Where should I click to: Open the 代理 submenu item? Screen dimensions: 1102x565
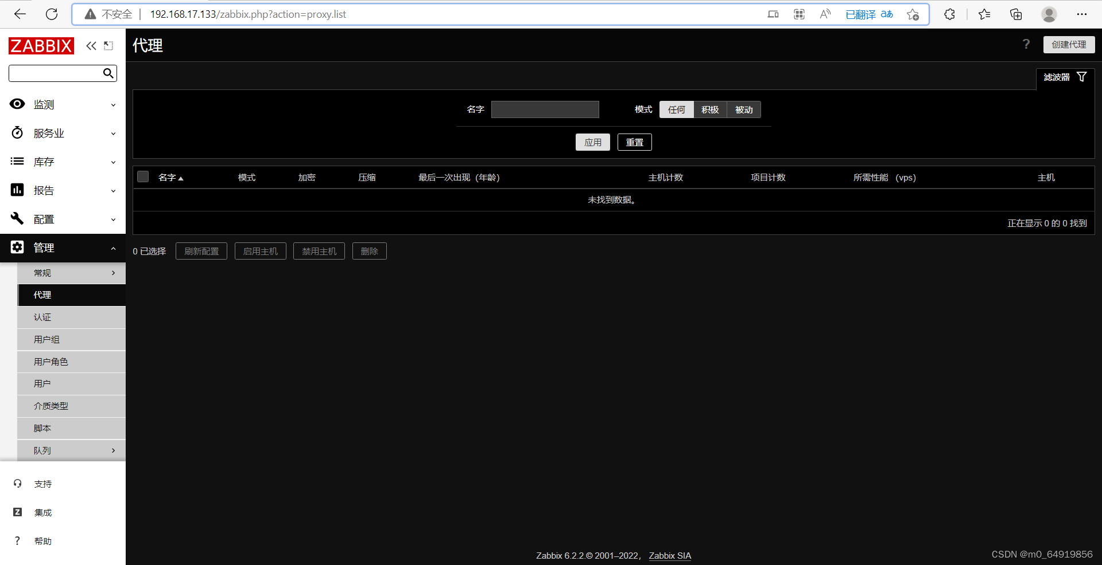point(72,295)
